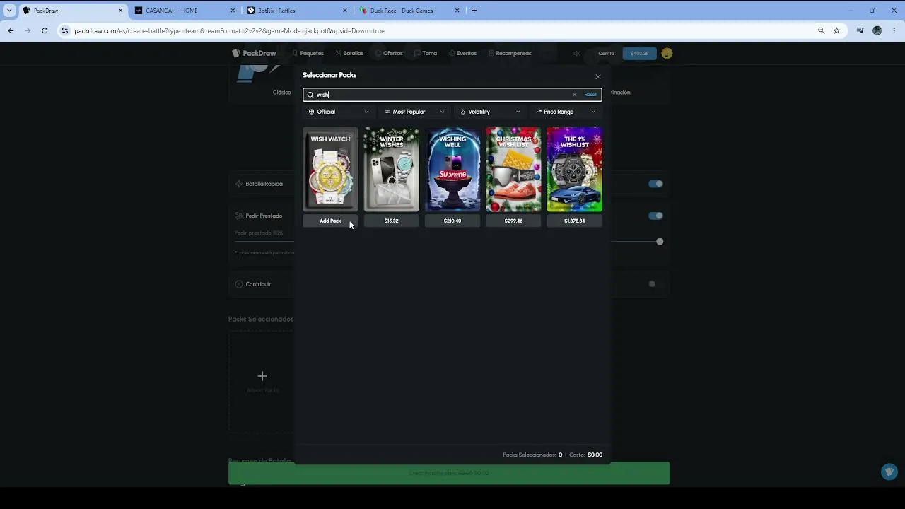
Task: Open the Paquetes menu in the site header
Action: pyautogui.click(x=308, y=53)
